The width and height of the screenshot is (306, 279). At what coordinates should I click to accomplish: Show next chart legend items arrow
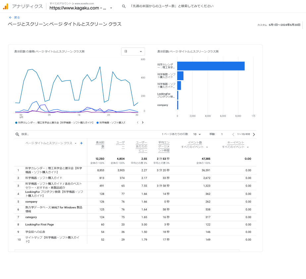coord(143,122)
